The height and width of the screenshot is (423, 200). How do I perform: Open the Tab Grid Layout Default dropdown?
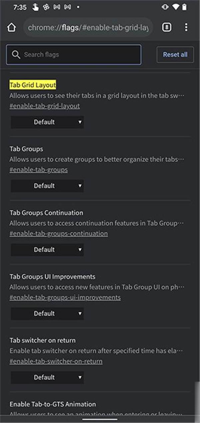click(47, 122)
